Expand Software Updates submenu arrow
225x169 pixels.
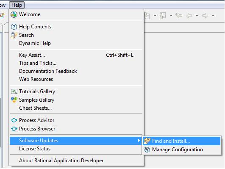(x=139, y=141)
